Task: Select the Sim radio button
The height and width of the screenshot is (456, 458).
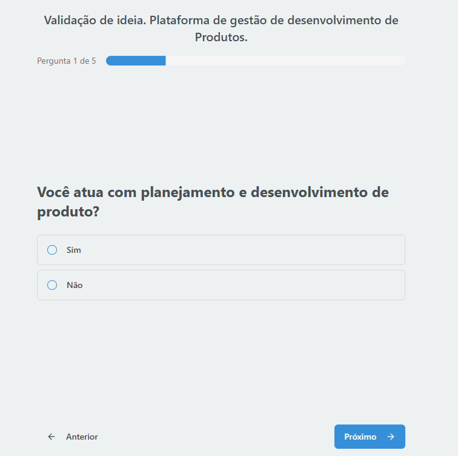Action: (x=52, y=250)
